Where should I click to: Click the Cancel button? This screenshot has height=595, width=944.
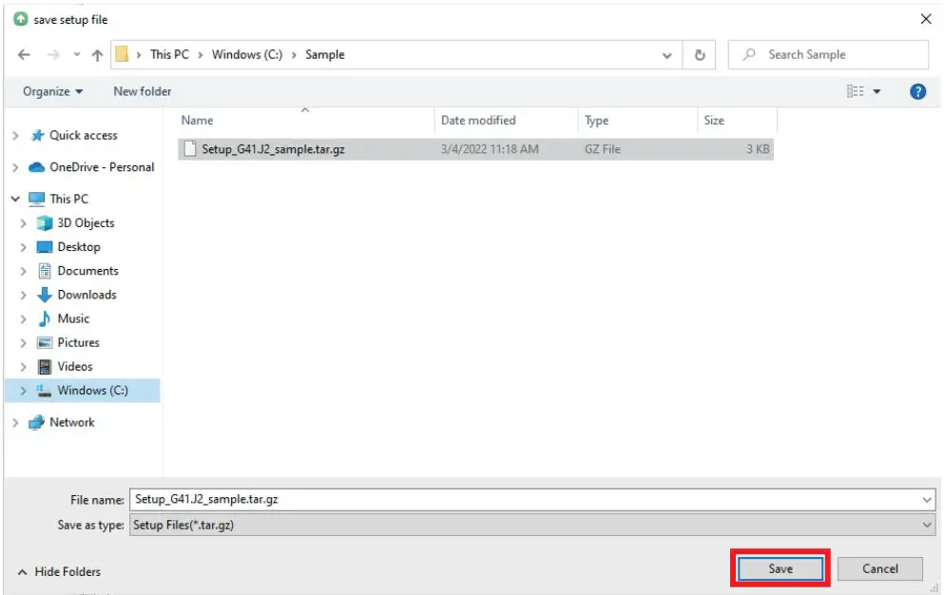point(879,569)
